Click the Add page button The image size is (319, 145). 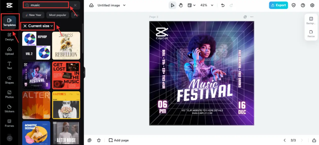tap(119, 140)
